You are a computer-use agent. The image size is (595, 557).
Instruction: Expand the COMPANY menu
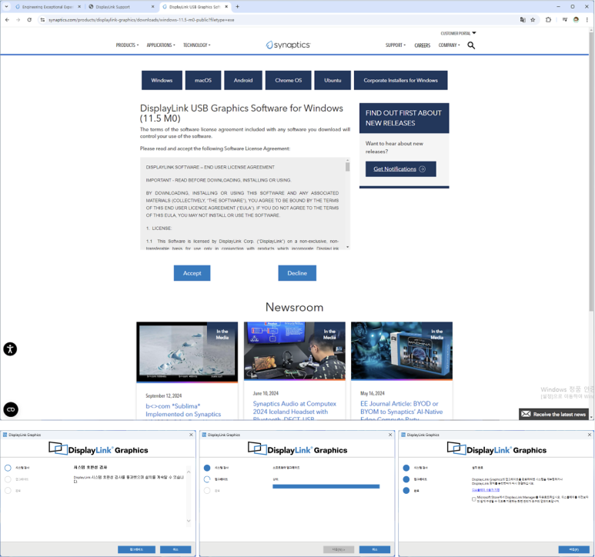tap(450, 45)
